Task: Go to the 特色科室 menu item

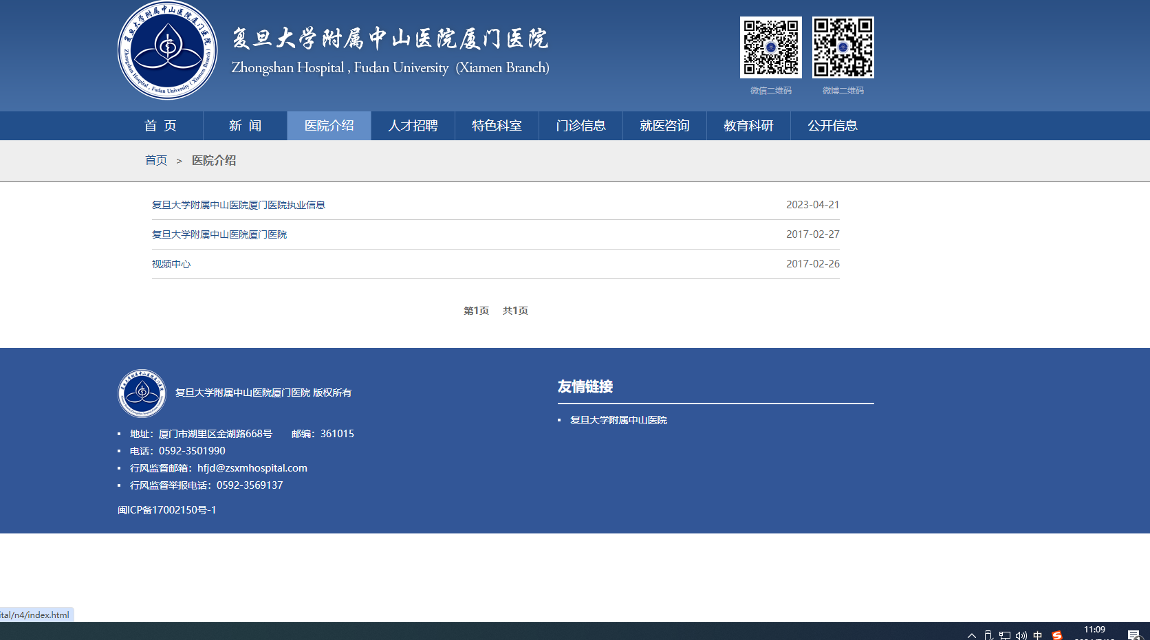Action: point(497,126)
